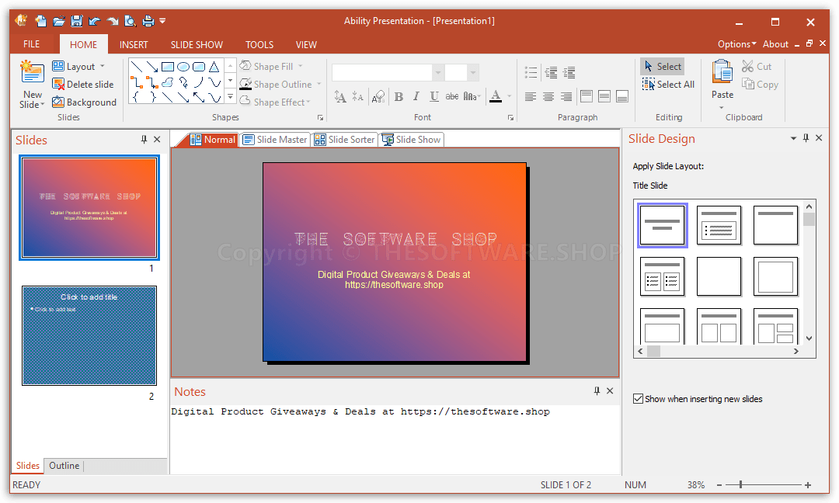The image size is (839, 503).
Task: Toggle bold formatting
Action: 399,96
